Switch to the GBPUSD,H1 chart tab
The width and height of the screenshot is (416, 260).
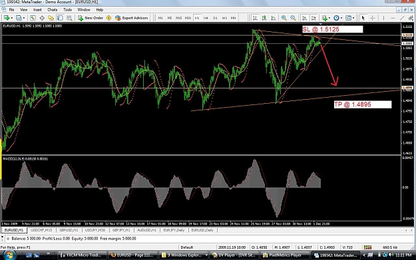tap(69, 230)
